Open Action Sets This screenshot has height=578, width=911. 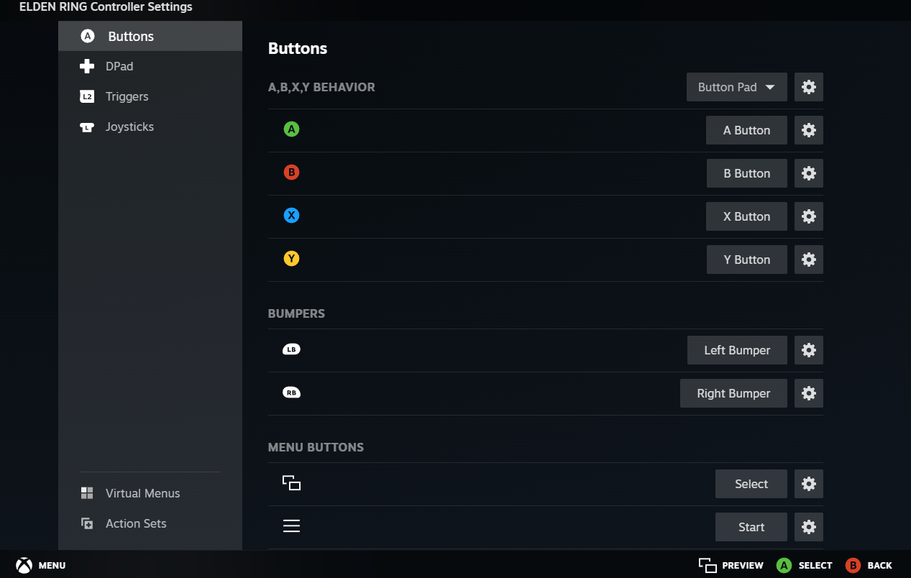tap(135, 523)
